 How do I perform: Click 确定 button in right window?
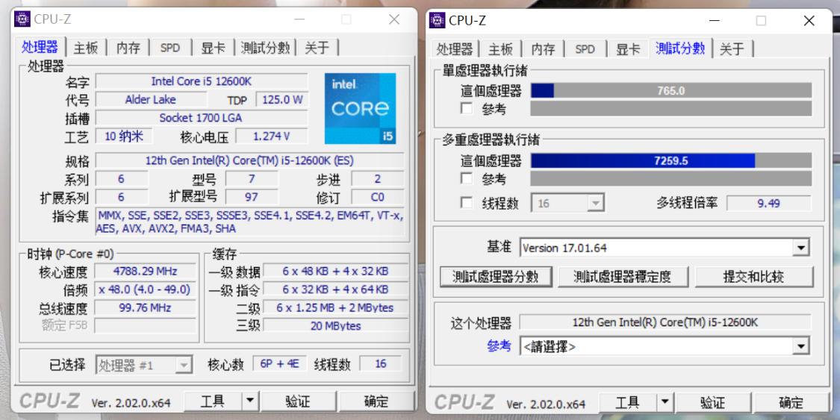point(791,402)
